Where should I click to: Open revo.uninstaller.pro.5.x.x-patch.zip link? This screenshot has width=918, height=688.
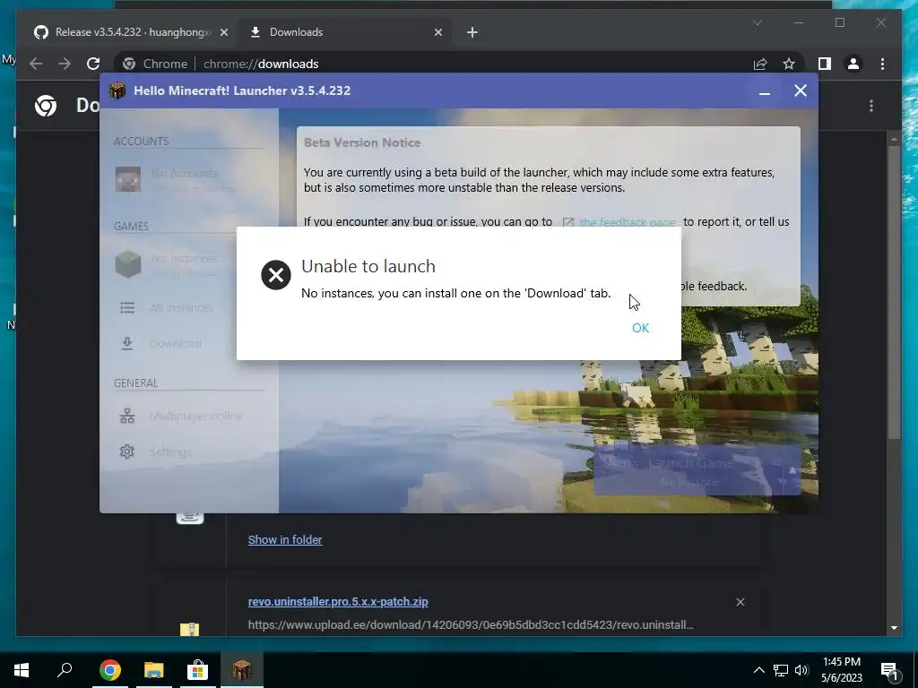(x=338, y=601)
